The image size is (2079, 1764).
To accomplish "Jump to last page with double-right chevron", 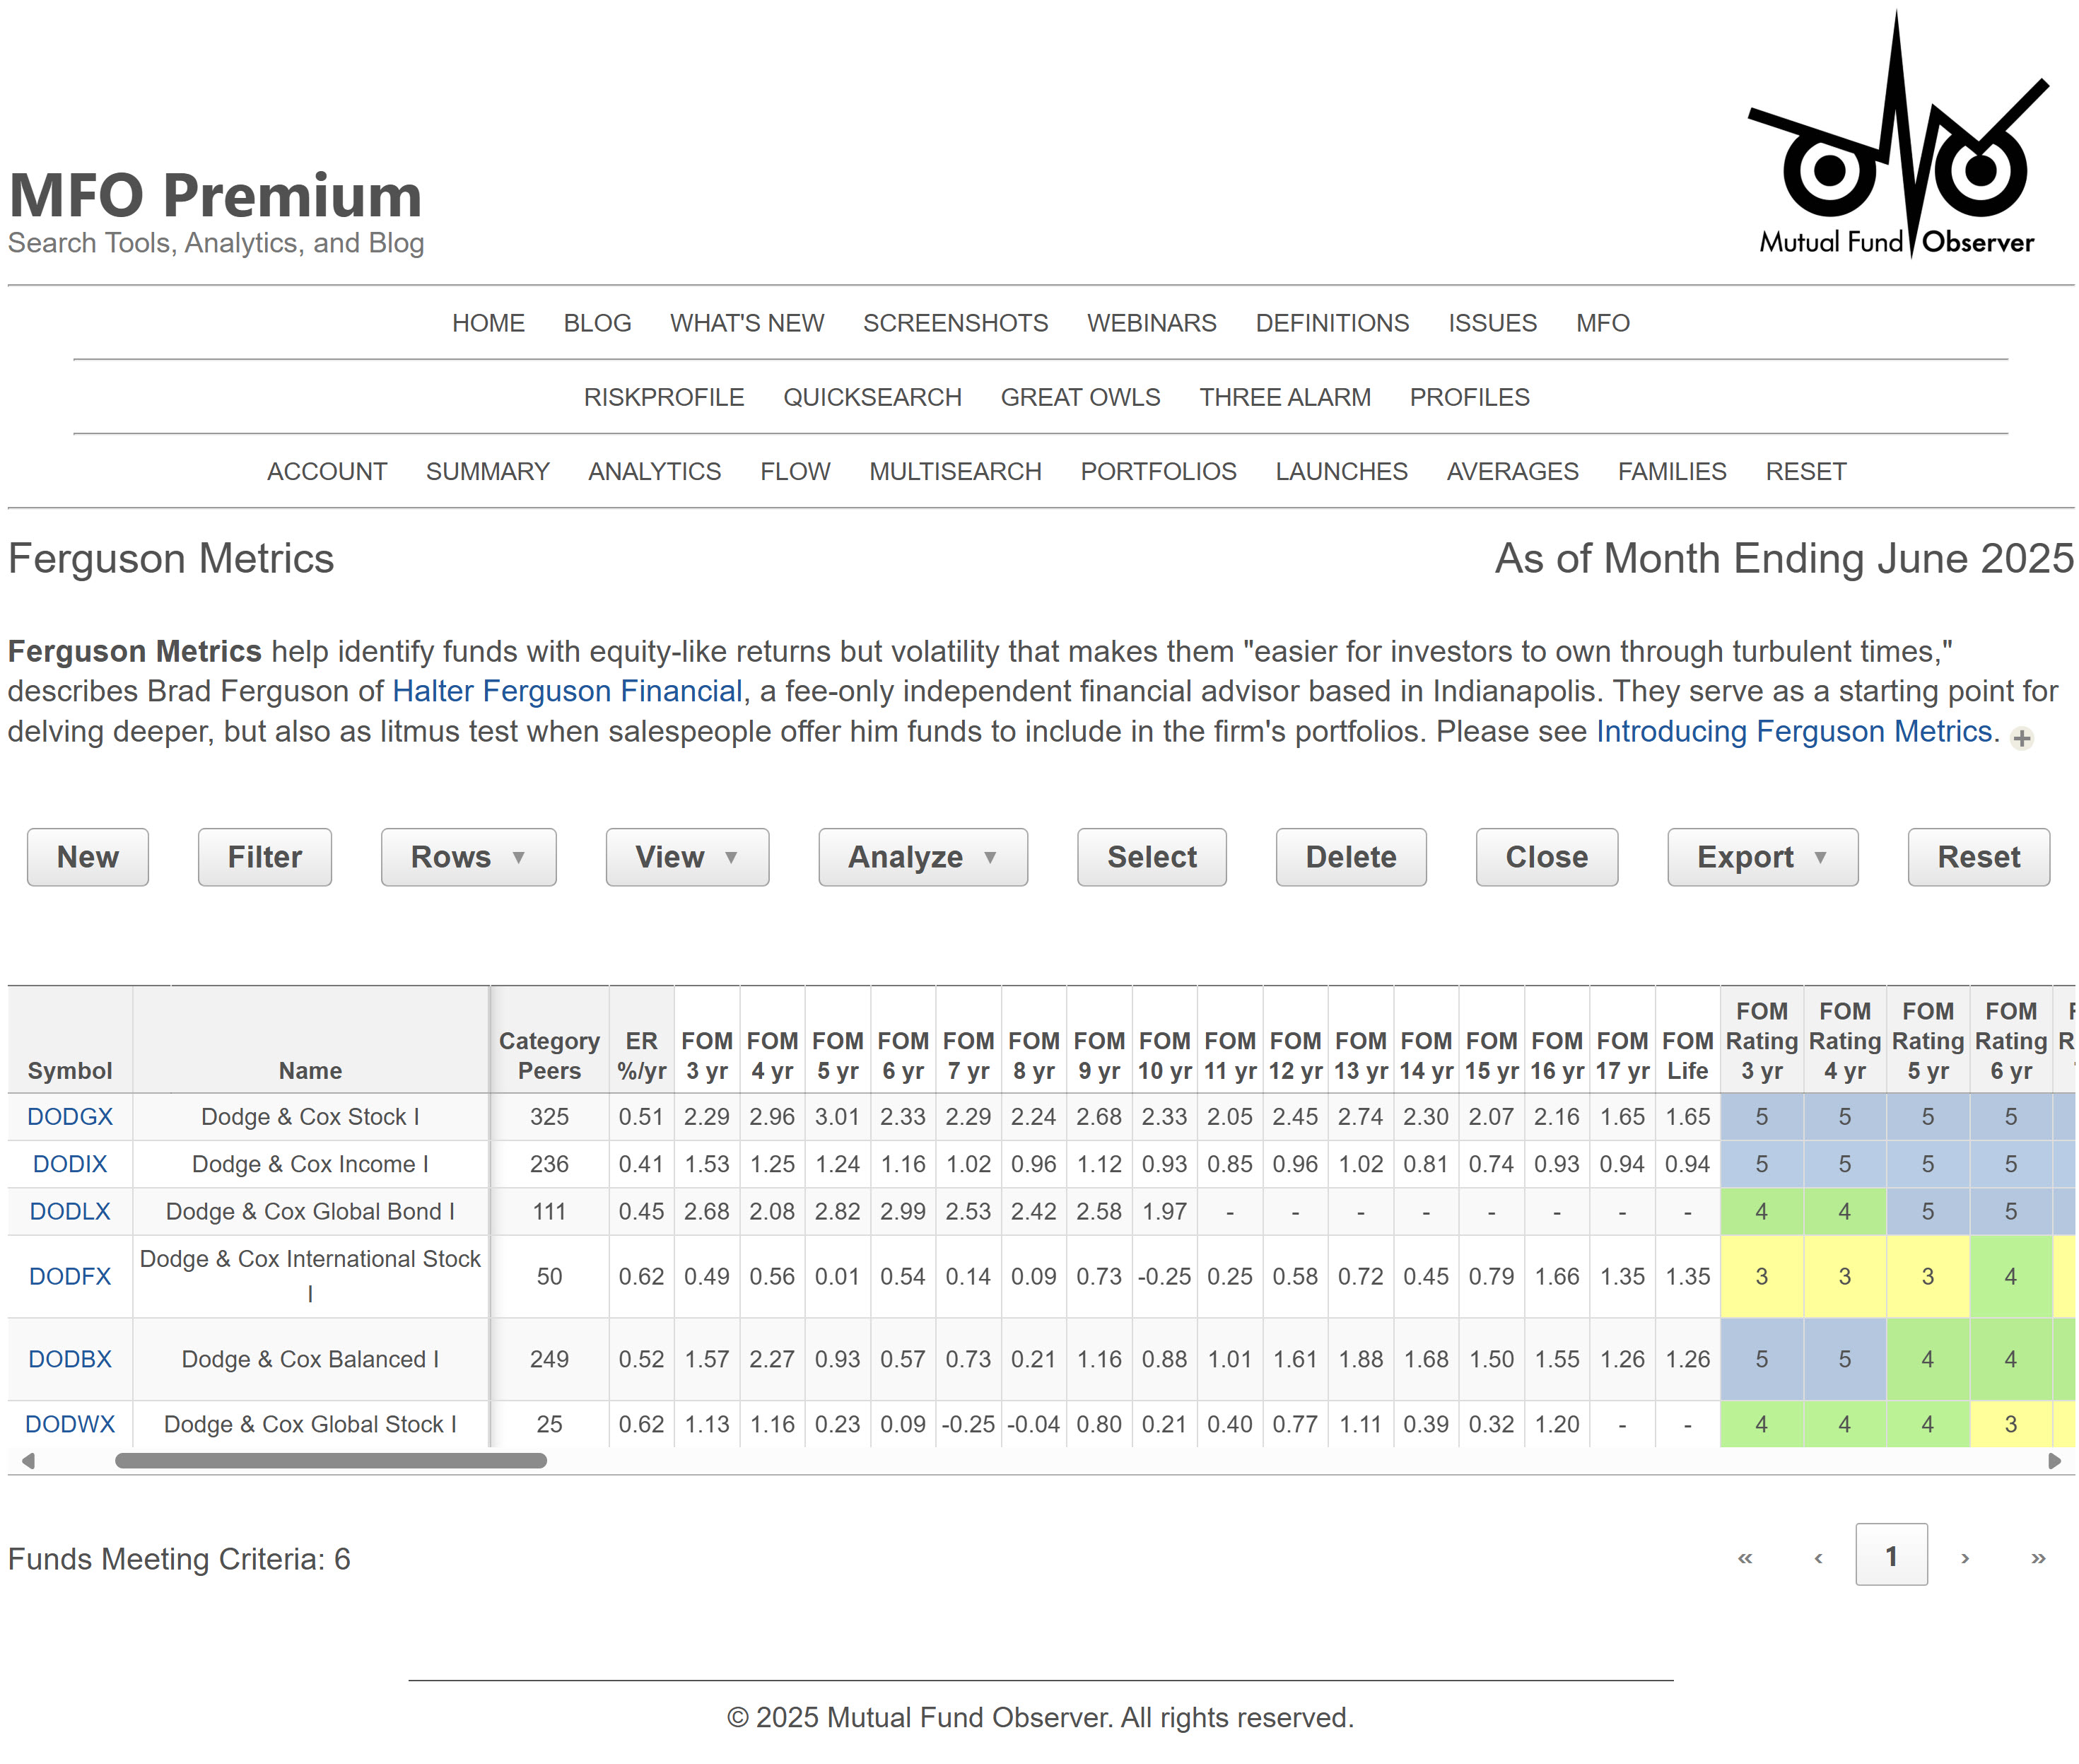I will [x=2037, y=1557].
